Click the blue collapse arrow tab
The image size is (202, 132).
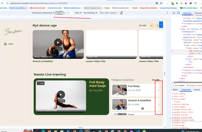[x=161, y=25]
